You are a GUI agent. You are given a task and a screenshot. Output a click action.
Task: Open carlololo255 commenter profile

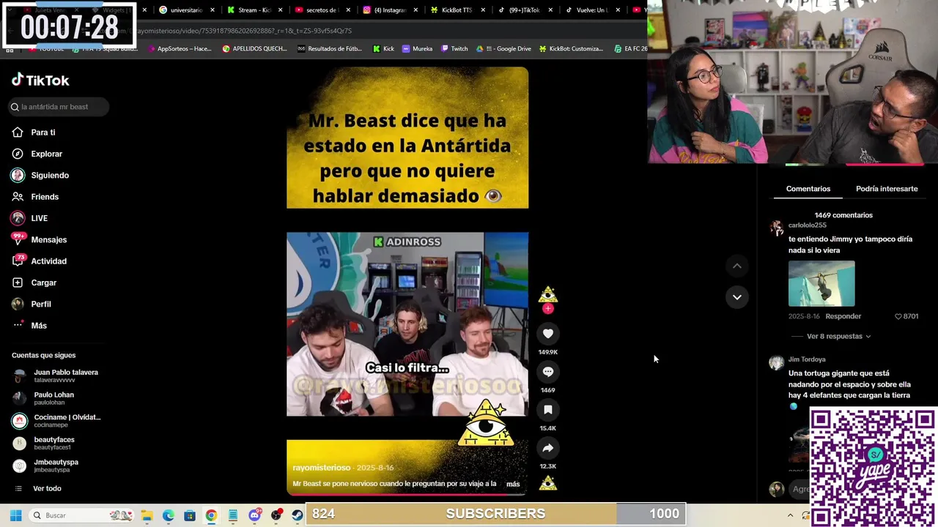click(808, 225)
